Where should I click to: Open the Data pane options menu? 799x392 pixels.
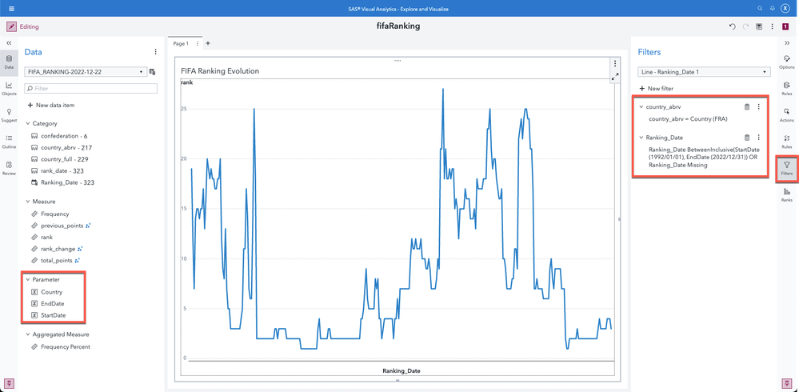[155, 52]
